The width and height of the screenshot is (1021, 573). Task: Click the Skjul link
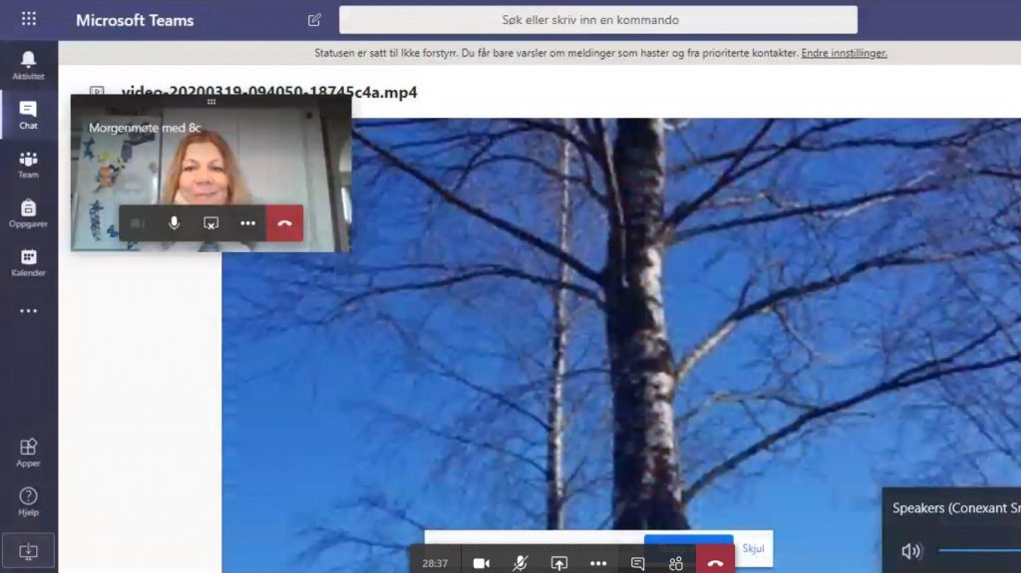[753, 549]
